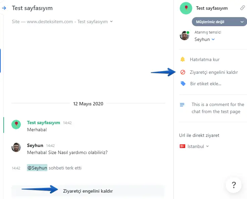
Task: Click the blue tag icon
Action: (x=183, y=84)
